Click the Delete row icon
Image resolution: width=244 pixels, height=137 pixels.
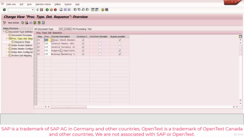point(27,23)
